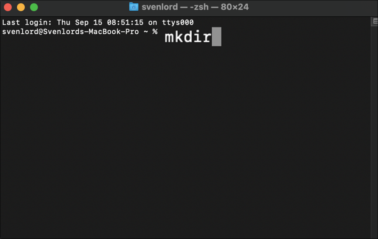The image size is (378, 239).
Task: Click the vertical scrollbar track on the right
Action: point(374,131)
